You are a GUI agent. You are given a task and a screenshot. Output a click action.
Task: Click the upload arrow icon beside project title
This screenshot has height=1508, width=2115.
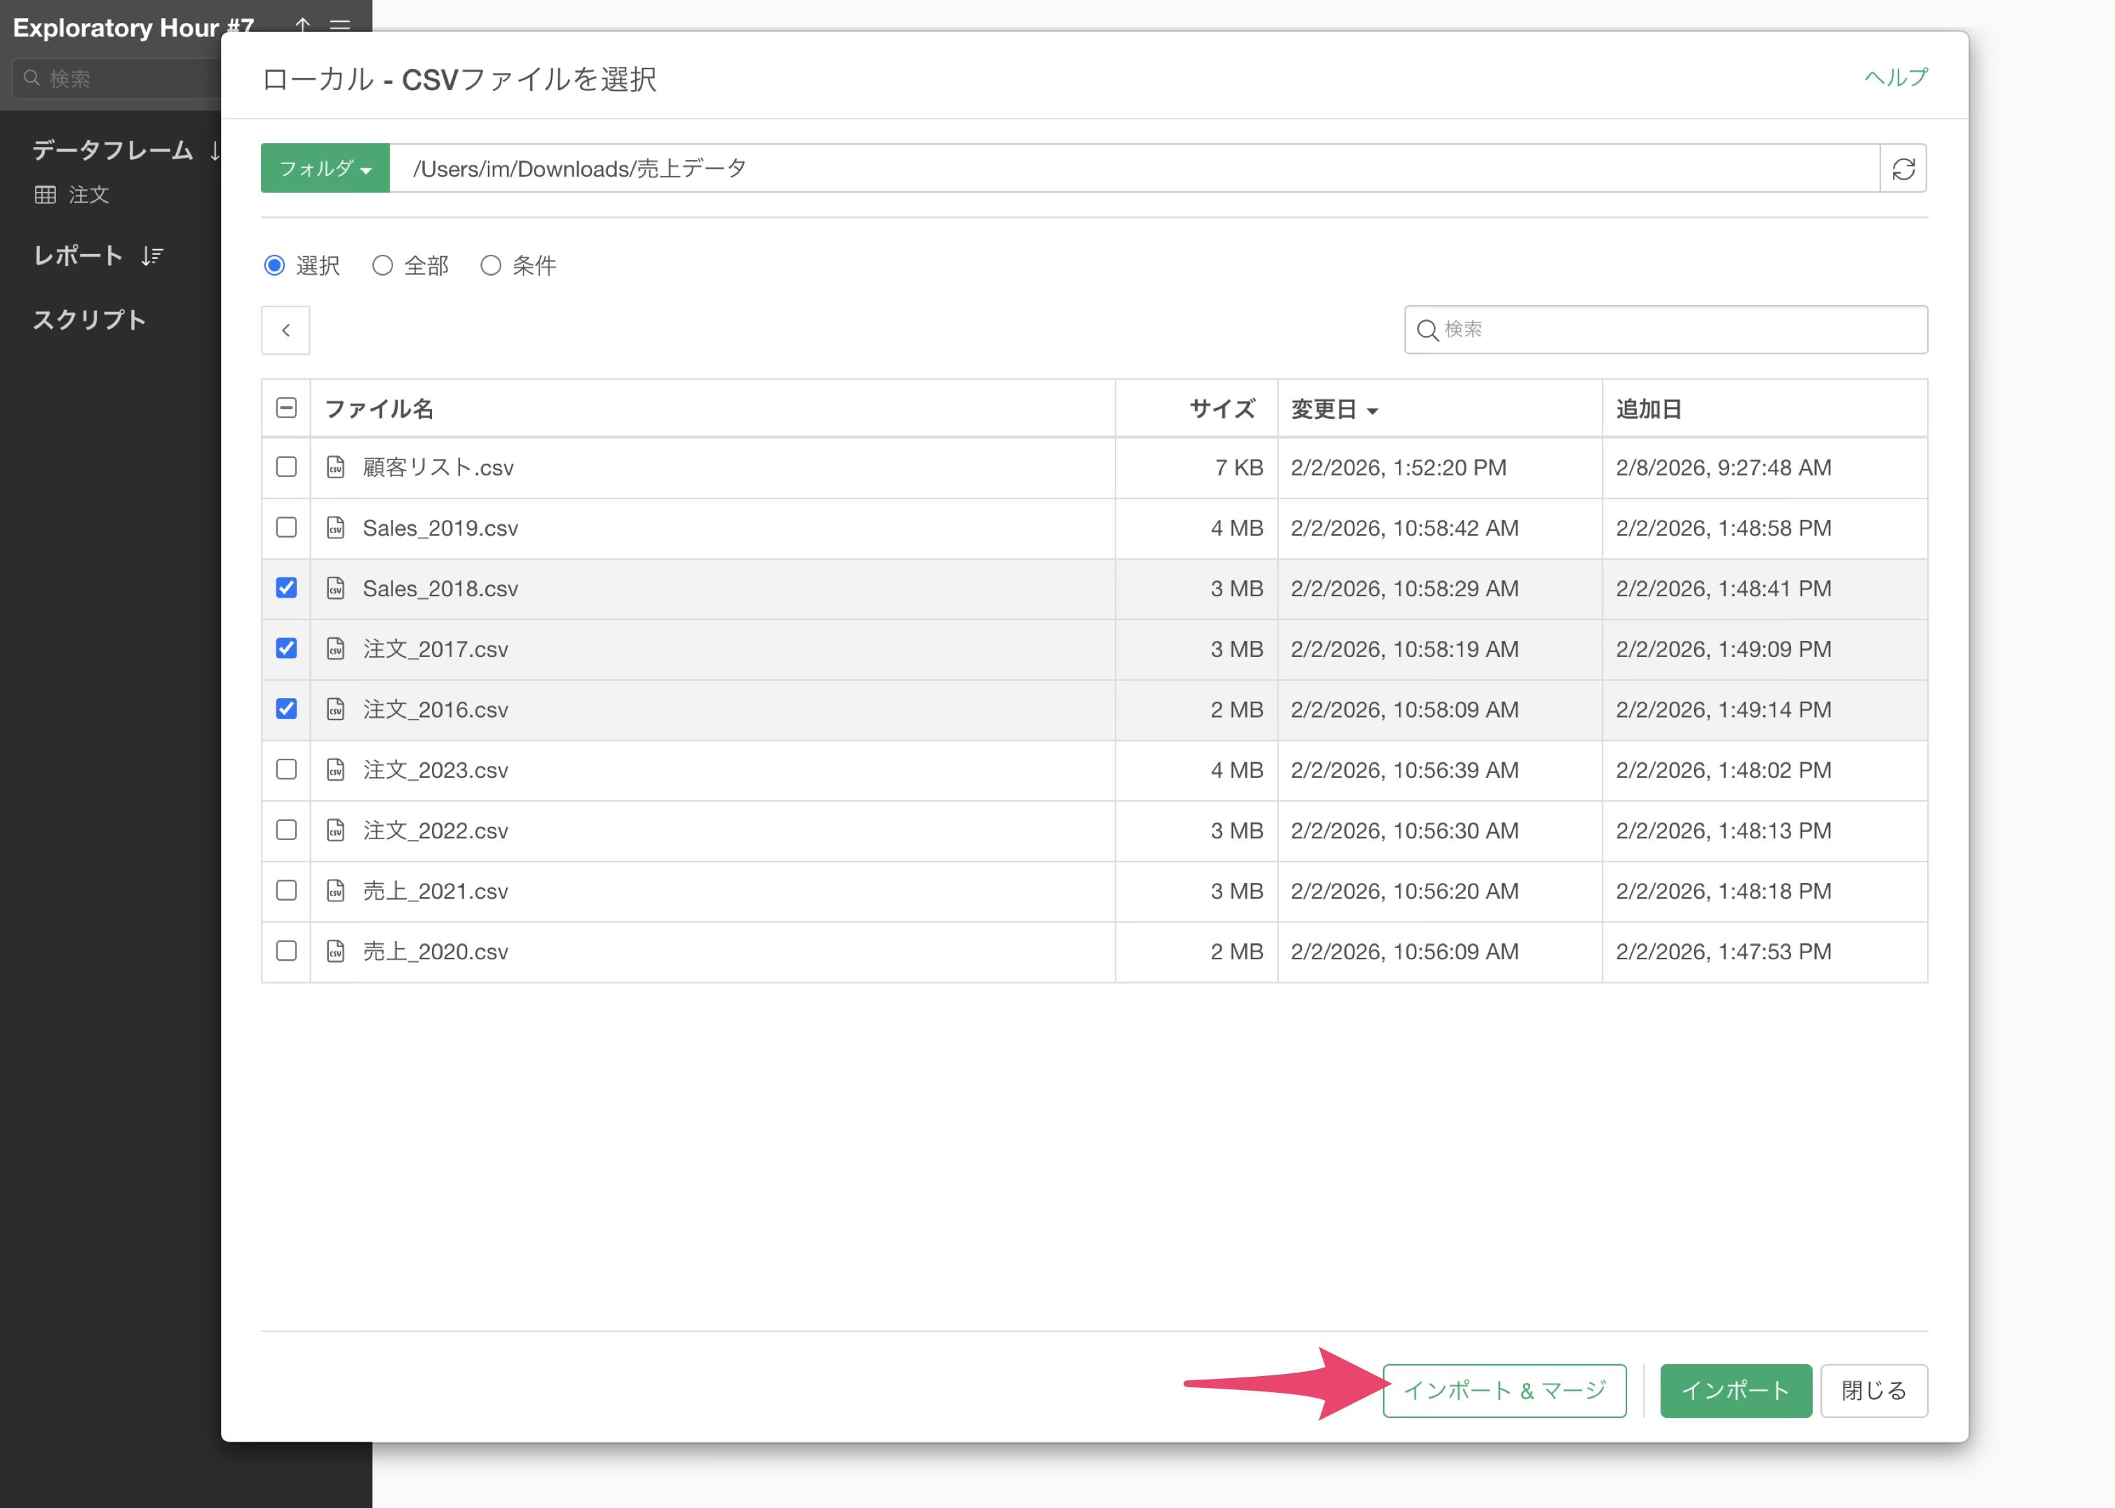303,23
